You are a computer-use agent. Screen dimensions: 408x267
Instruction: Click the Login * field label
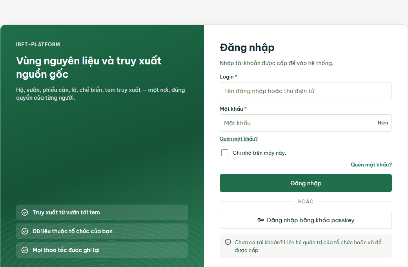228,77
